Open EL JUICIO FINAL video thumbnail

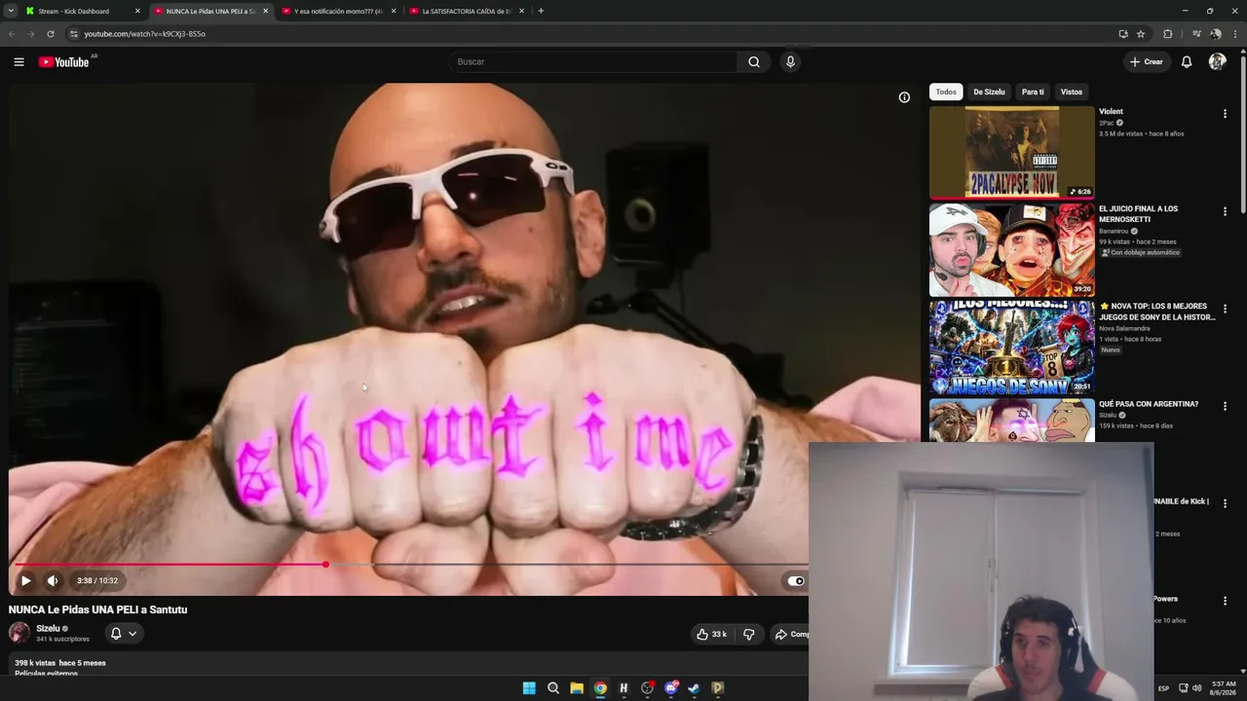(x=1011, y=249)
